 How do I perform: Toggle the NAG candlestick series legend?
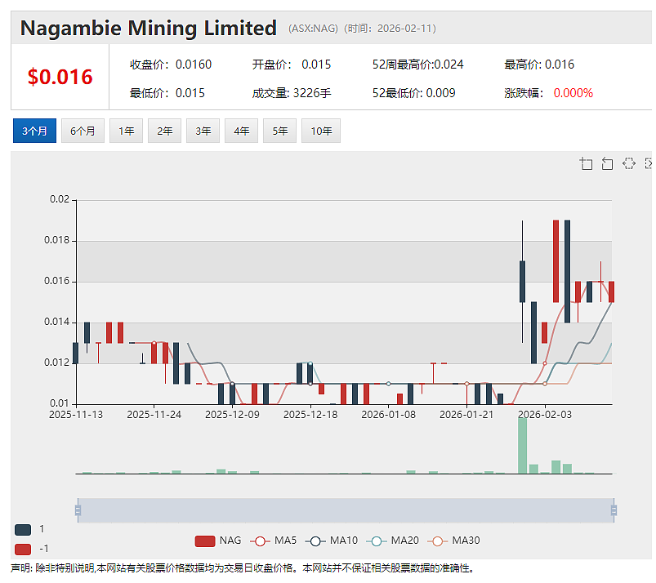point(218,541)
